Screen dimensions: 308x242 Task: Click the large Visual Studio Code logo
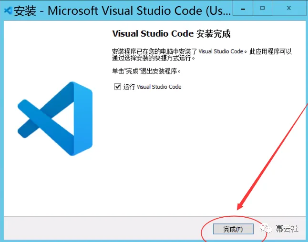[x=55, y=119]
